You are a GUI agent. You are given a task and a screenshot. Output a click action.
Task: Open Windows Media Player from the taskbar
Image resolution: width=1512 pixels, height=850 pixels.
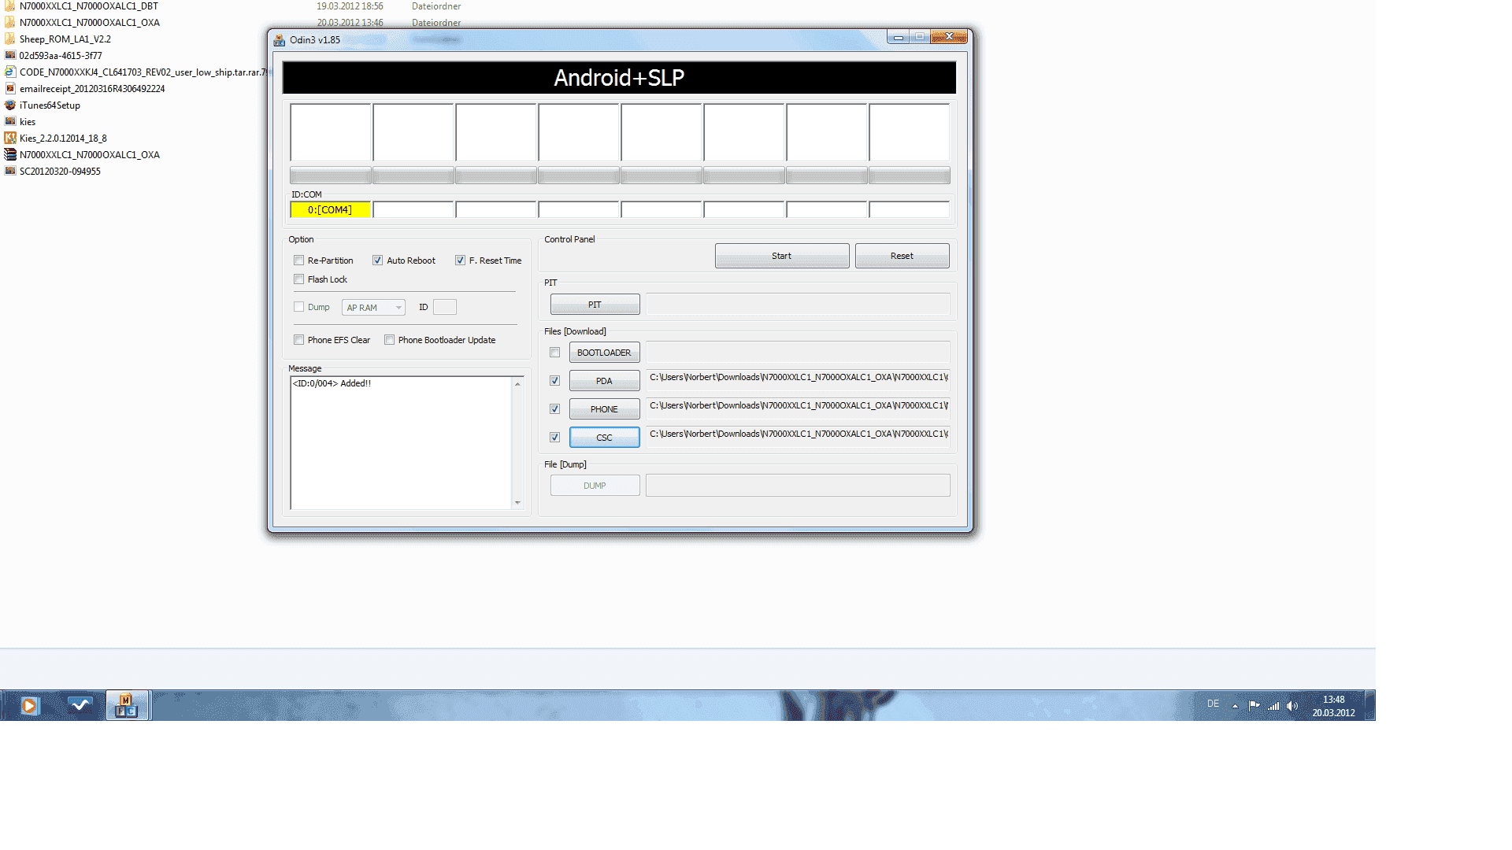29,706
